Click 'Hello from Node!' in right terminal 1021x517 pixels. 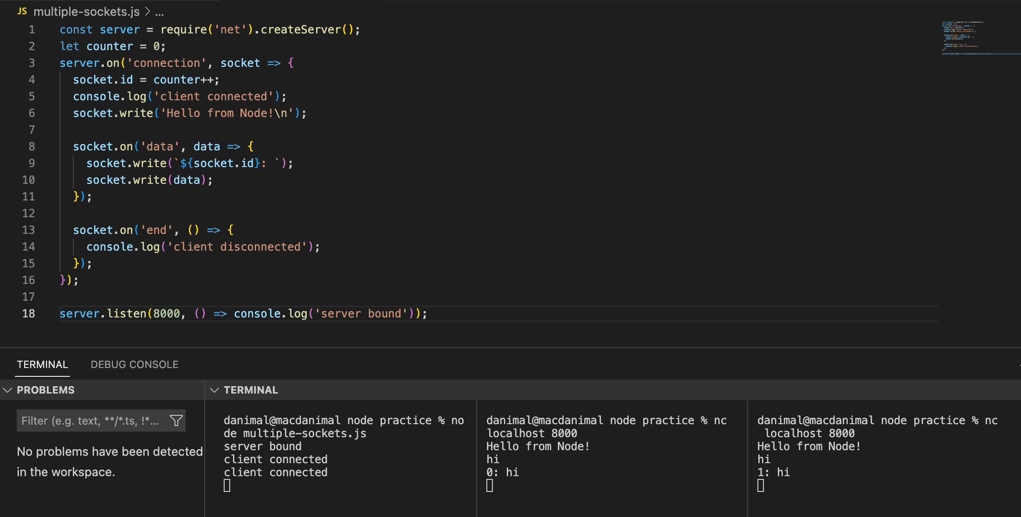point(809,446)
